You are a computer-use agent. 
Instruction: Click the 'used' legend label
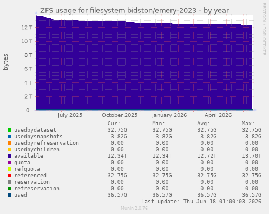pos(21,195)
